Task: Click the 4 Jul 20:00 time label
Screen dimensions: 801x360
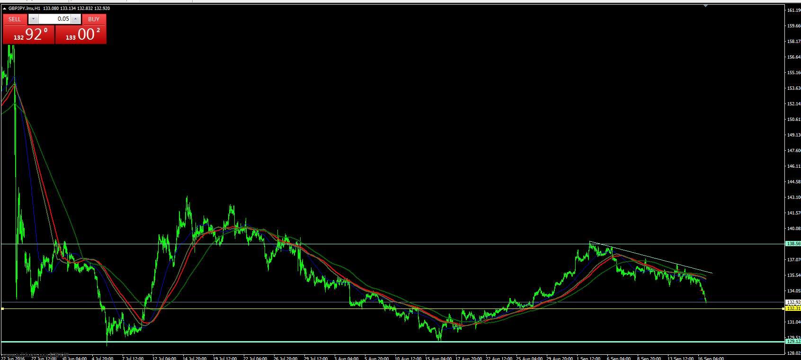Action: tap(103, 358)
